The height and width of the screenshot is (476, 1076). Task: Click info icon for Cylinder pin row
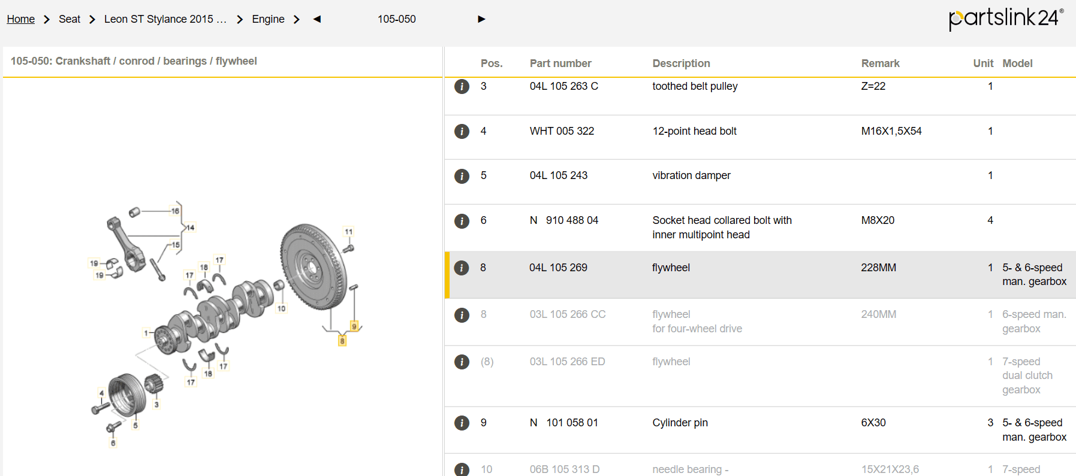click(462, 423)
